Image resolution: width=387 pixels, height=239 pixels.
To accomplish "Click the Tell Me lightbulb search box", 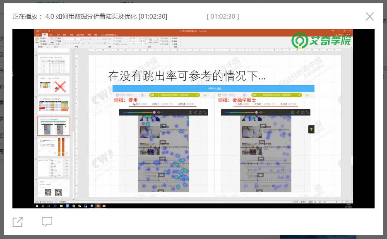I will 110,35.
